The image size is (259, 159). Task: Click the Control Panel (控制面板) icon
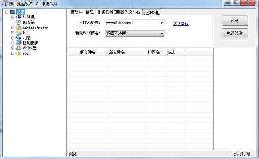(19, 43)
